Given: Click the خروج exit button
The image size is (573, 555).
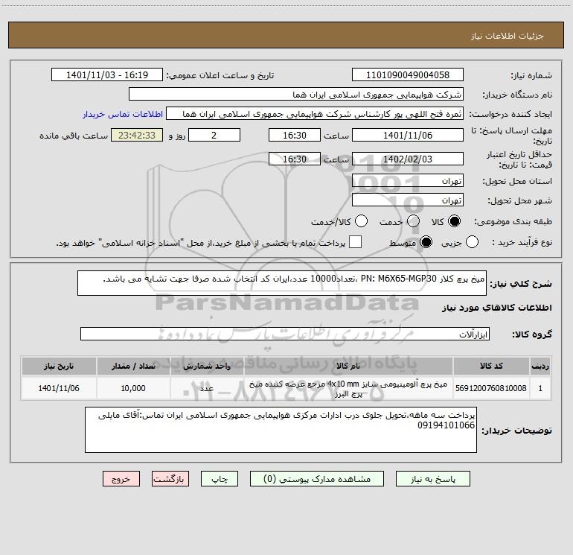Looking at the screenshot, I should tap(121, 479).
